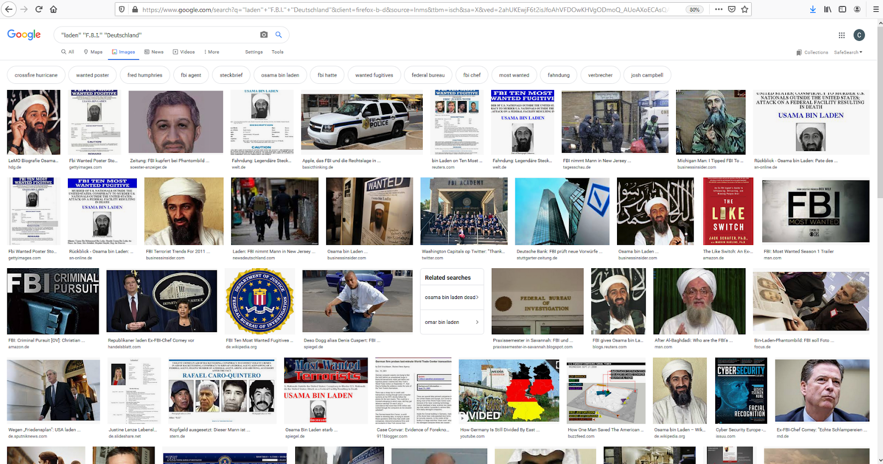
Task: Switch to the Maps tab
Action: [x=93, y=52]
